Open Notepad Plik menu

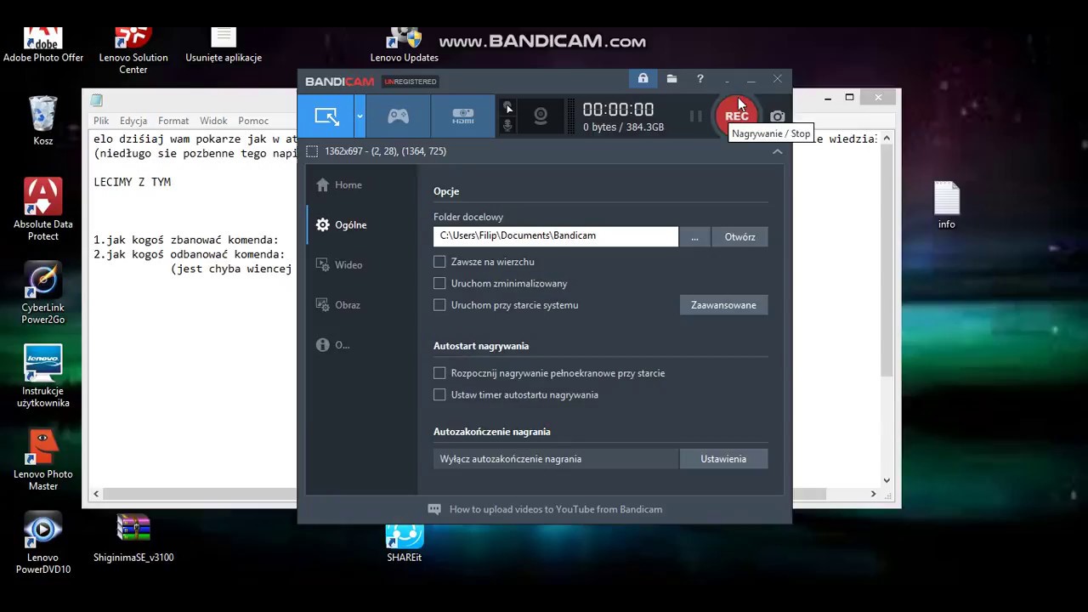[x=101, y=121]
